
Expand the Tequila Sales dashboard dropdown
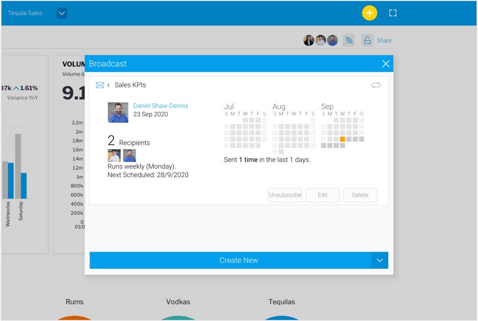tap(61, 14)
